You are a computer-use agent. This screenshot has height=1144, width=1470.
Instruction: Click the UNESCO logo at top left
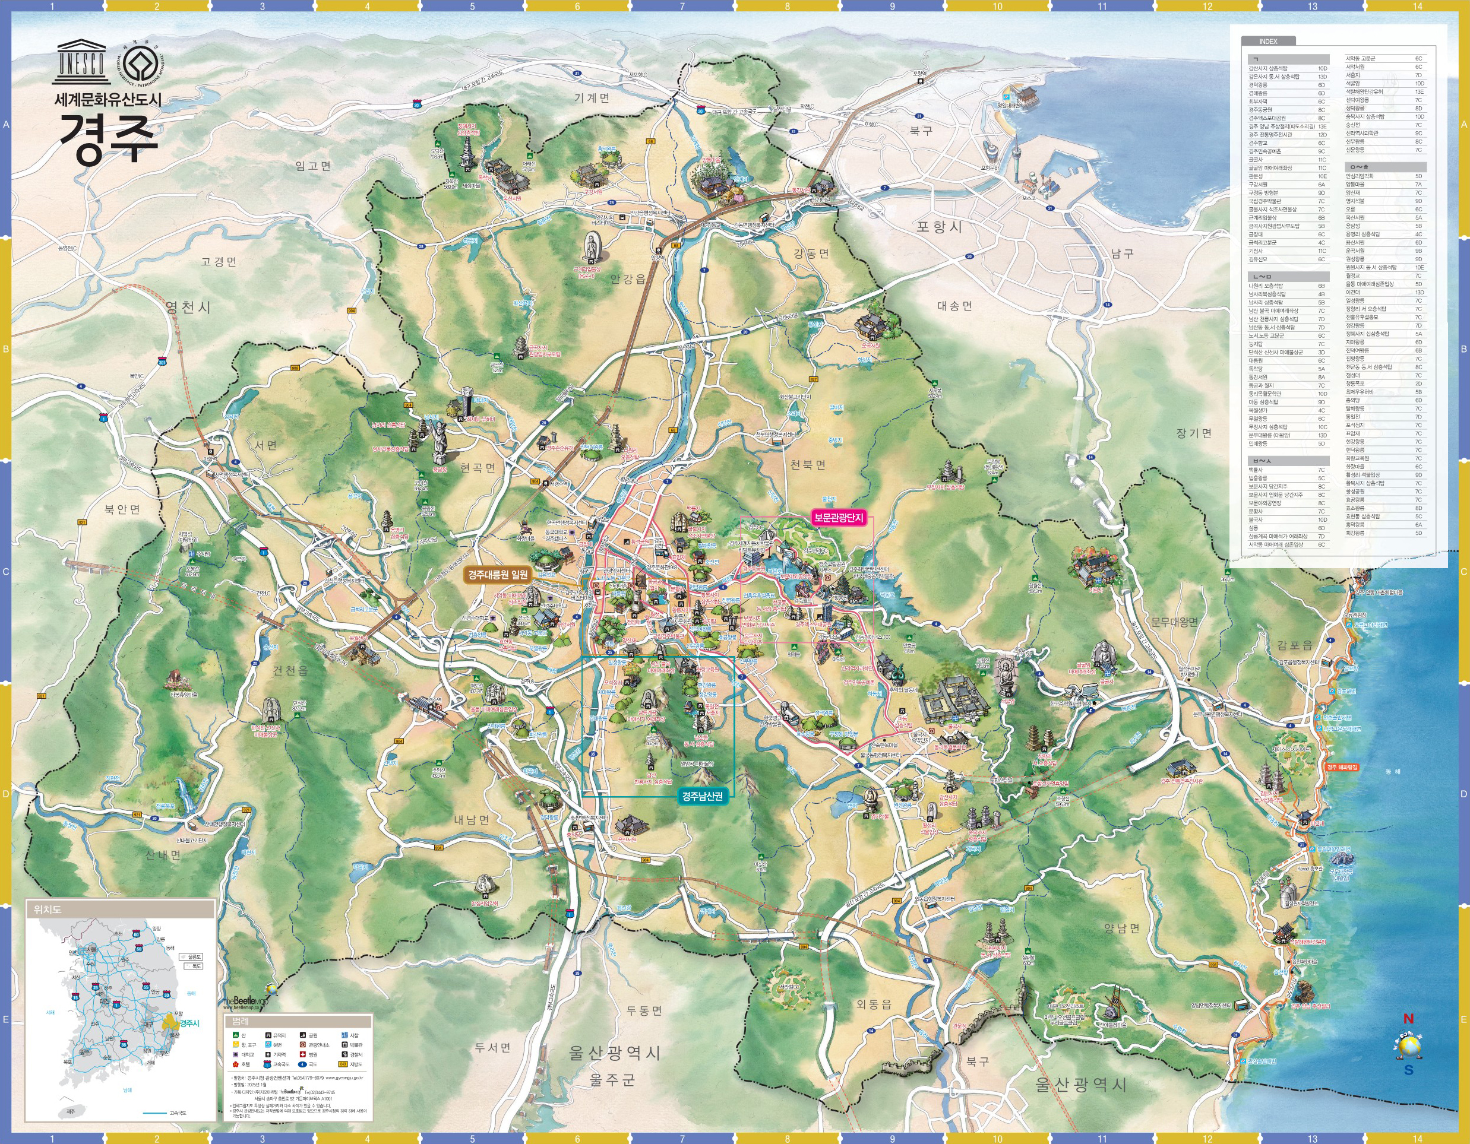(x=80, y=62)
